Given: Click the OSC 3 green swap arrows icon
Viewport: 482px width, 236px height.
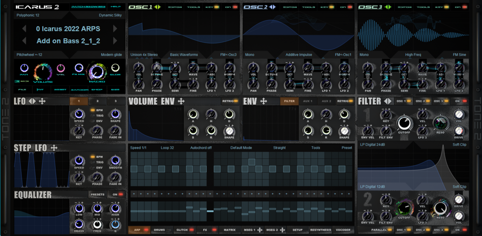Looking at the screenshot, I should point(387,7).
